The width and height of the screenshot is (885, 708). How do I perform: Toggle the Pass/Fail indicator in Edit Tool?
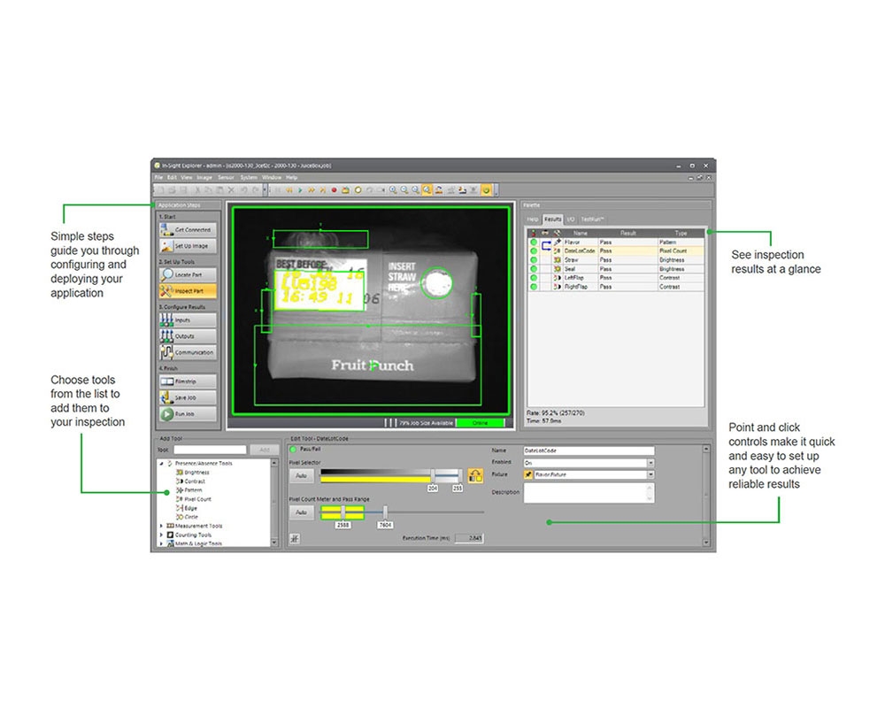tap(294, 450)
